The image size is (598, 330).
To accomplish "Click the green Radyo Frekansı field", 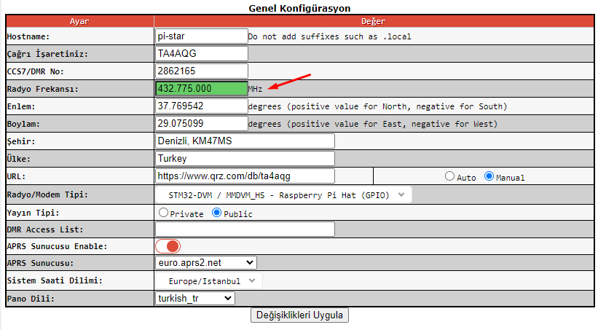I will pos(201,88).
